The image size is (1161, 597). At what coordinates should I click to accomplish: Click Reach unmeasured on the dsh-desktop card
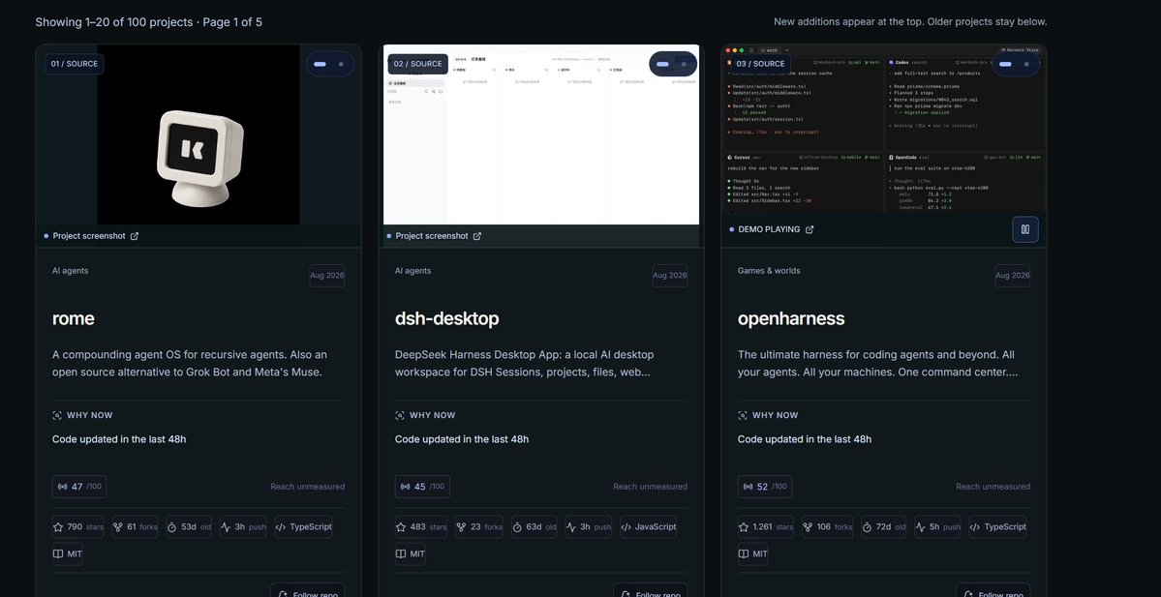(x=650, y=487)
